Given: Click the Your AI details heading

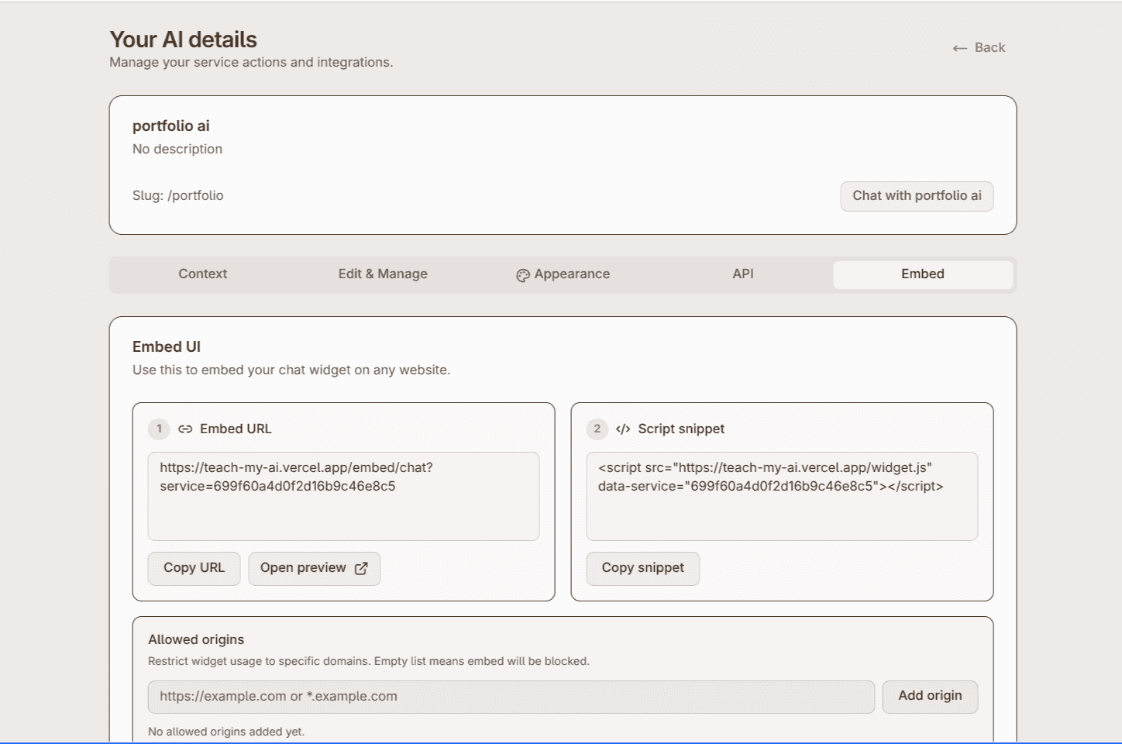Looking at the screenshot, I should click(183, 40).
